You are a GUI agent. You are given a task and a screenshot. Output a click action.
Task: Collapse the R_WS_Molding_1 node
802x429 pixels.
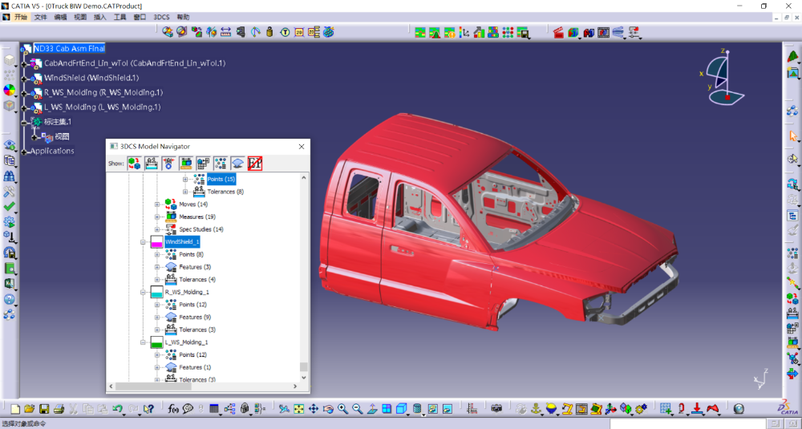[x=144, y=292]
